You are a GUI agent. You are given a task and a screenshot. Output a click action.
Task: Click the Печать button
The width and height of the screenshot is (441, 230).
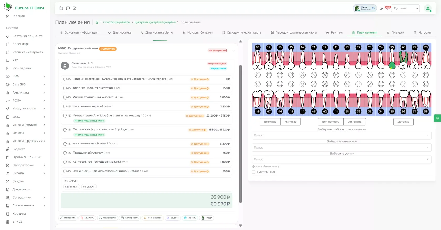(190, 218)
